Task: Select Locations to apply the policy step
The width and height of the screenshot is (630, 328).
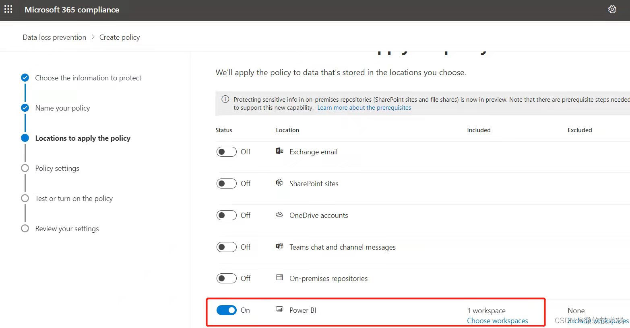Action: [83, 138]
